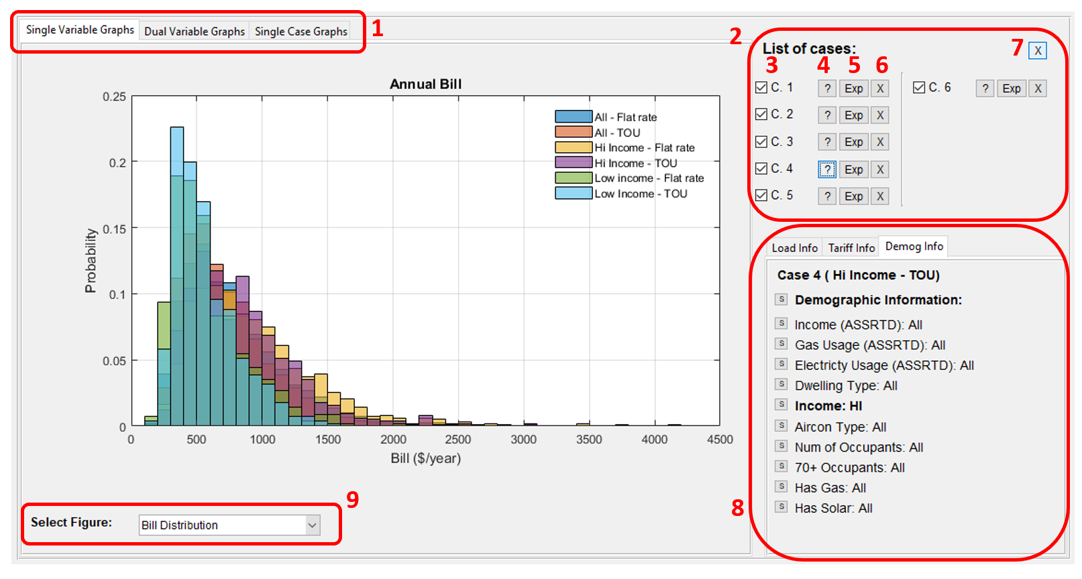Viewport: 1082px width, 579px height.
Task: Export case C. 1 with Exp button
Action: (x=854, y=88)
